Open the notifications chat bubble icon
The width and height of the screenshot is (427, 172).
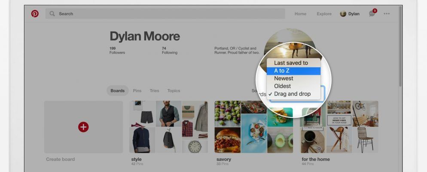tap(372, 14)
